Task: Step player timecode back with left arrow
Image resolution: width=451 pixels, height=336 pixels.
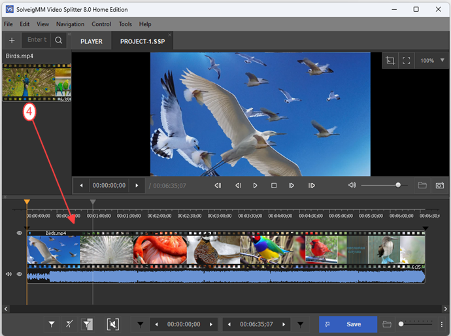Action: pyautogui.click(x=82, y=186)
